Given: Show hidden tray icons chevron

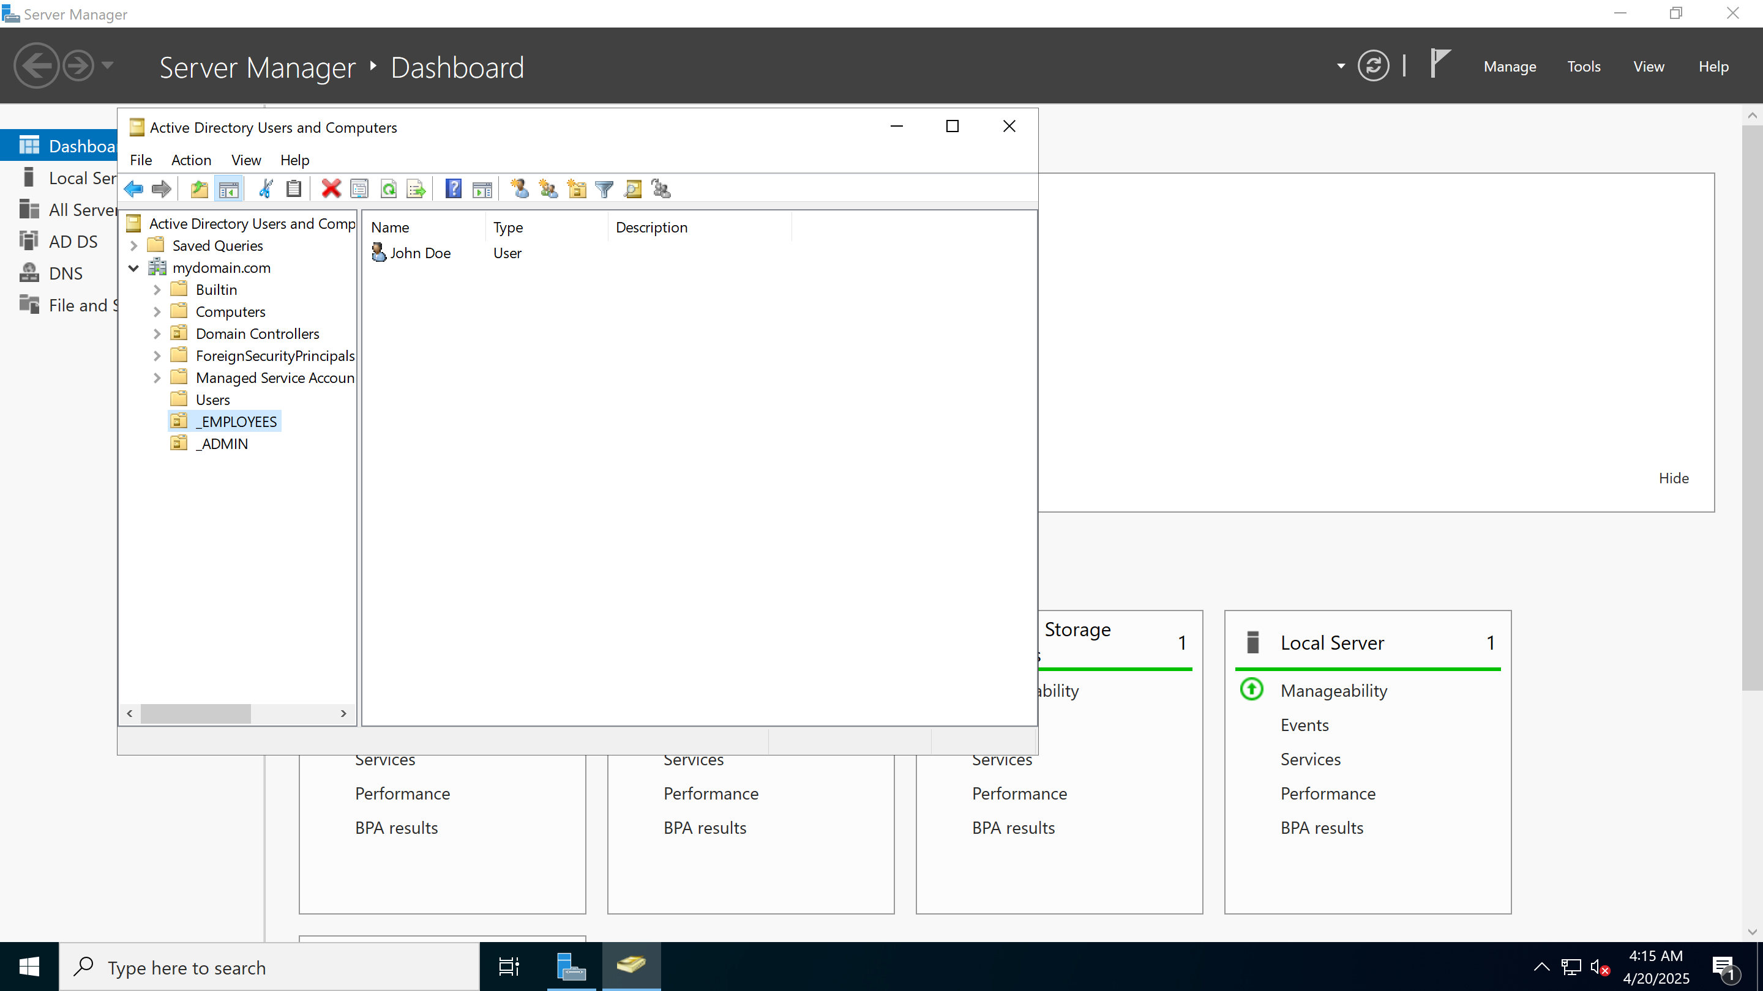Looking at the screenshot, I should (1541, 967).
